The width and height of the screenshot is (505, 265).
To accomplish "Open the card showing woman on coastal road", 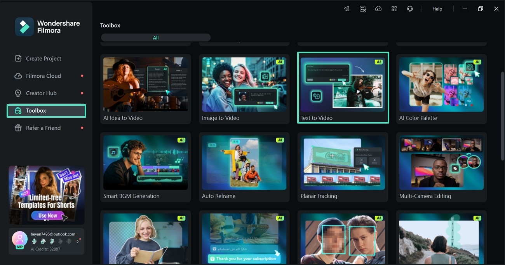I will (x=442, y=238).
